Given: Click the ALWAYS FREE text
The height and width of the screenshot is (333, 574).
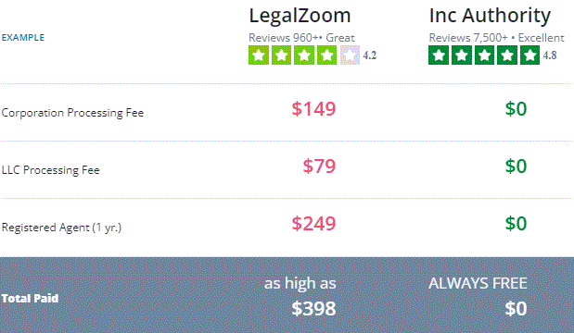Looking at the screenshot, I should pyautogui.click(x=478, y=283).
